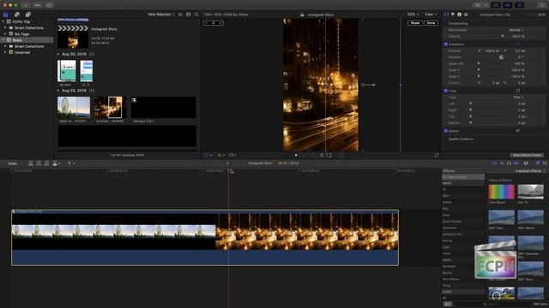
Task: Click the Save Effects Preset button
Action: 527,156
